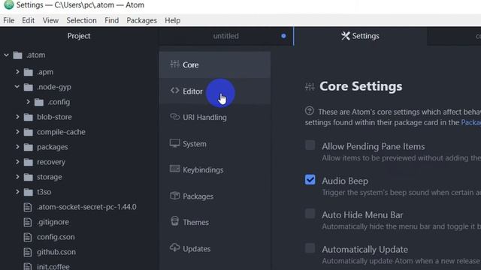Click the recovery folder icon

tap(29, 162)
